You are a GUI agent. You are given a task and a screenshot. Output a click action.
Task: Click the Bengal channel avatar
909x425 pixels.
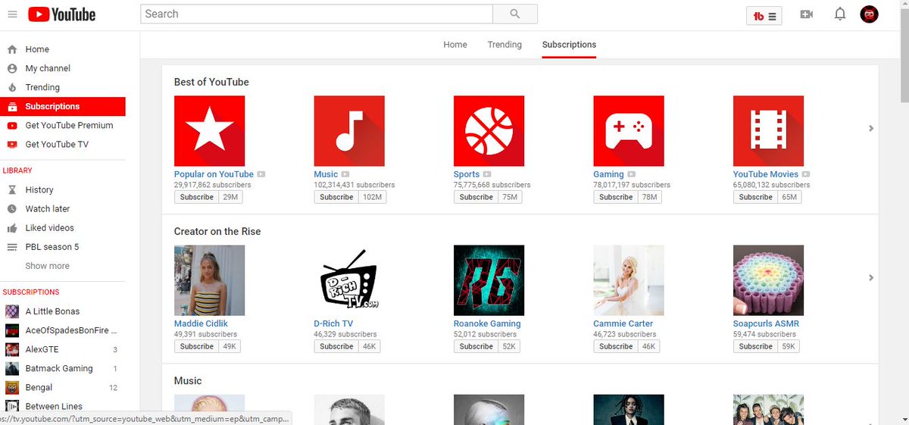12,387
